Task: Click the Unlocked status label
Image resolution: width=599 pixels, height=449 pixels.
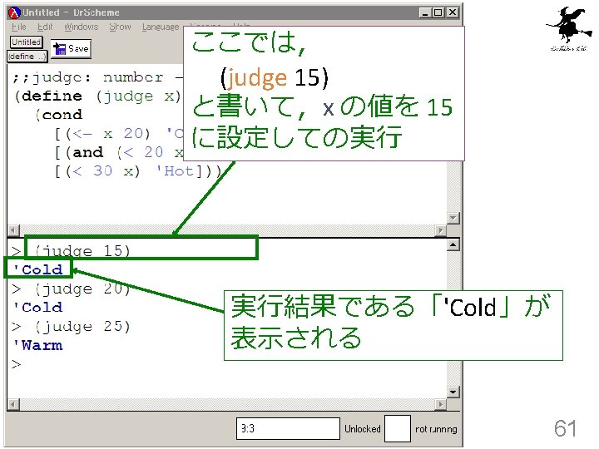Action: [363, 429]
